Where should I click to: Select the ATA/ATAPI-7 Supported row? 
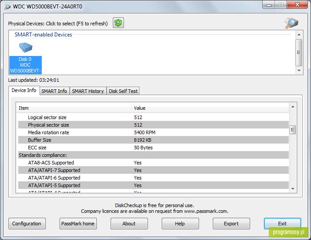point(153,170)
